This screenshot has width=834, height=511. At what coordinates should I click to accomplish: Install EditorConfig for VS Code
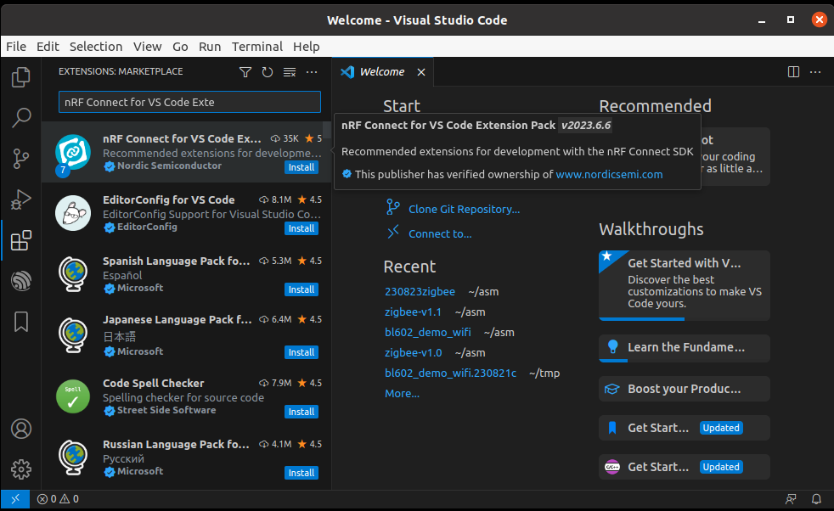point(301,228)
